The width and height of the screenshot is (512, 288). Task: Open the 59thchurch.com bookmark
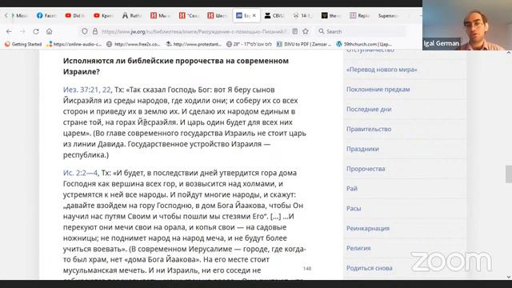point(364,44)
